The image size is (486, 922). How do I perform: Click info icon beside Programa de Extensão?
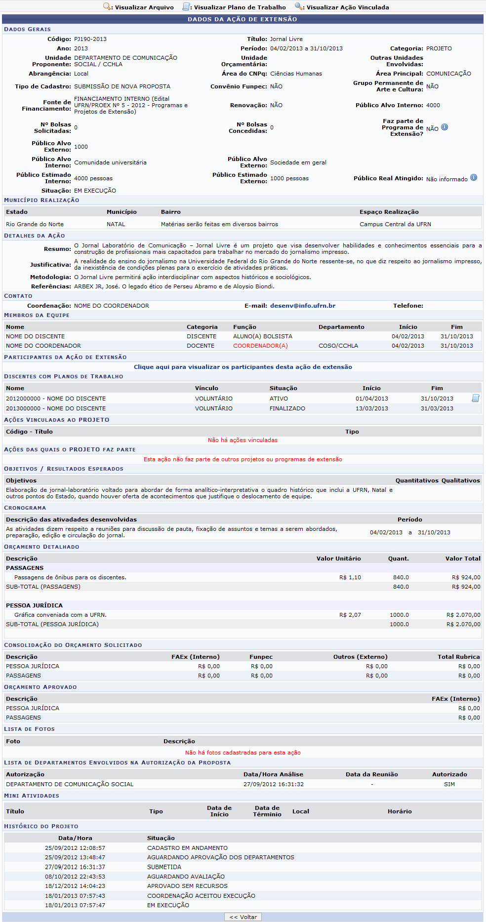pos(445,127)
